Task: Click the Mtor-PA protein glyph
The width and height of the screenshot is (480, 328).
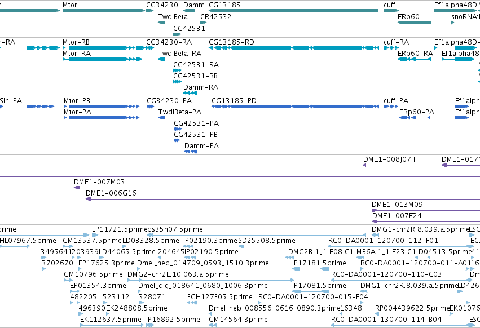Action: click(x=102, y=118)
